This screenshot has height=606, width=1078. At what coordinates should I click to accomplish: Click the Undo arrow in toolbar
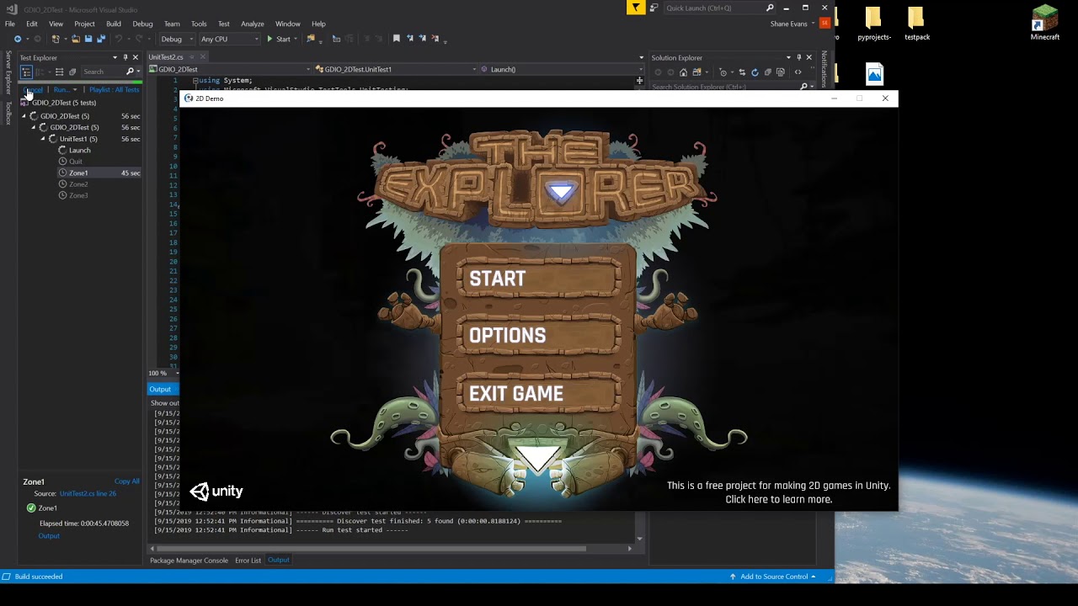point(119,39)
